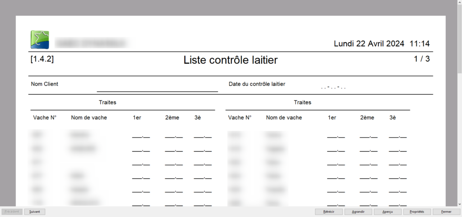
Task: Click the scrollbar's down arrow
Action: [x=459, y=204]
